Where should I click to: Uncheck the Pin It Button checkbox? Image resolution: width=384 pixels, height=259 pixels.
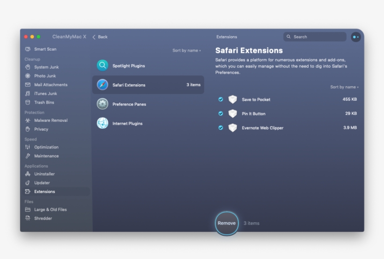(x=221, y=113)
